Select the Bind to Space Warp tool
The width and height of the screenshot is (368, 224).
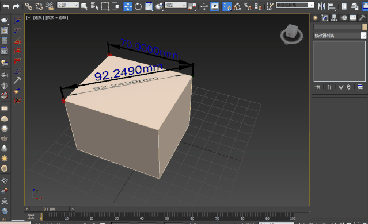[x=50, y=6]
